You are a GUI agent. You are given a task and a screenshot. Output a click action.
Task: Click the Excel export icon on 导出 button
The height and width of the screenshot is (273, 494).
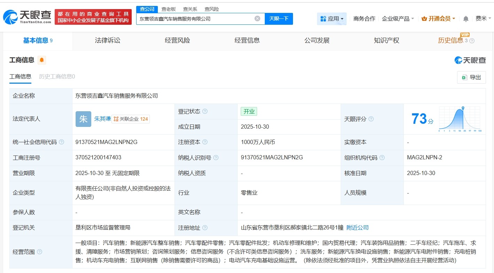coord(464,77)
